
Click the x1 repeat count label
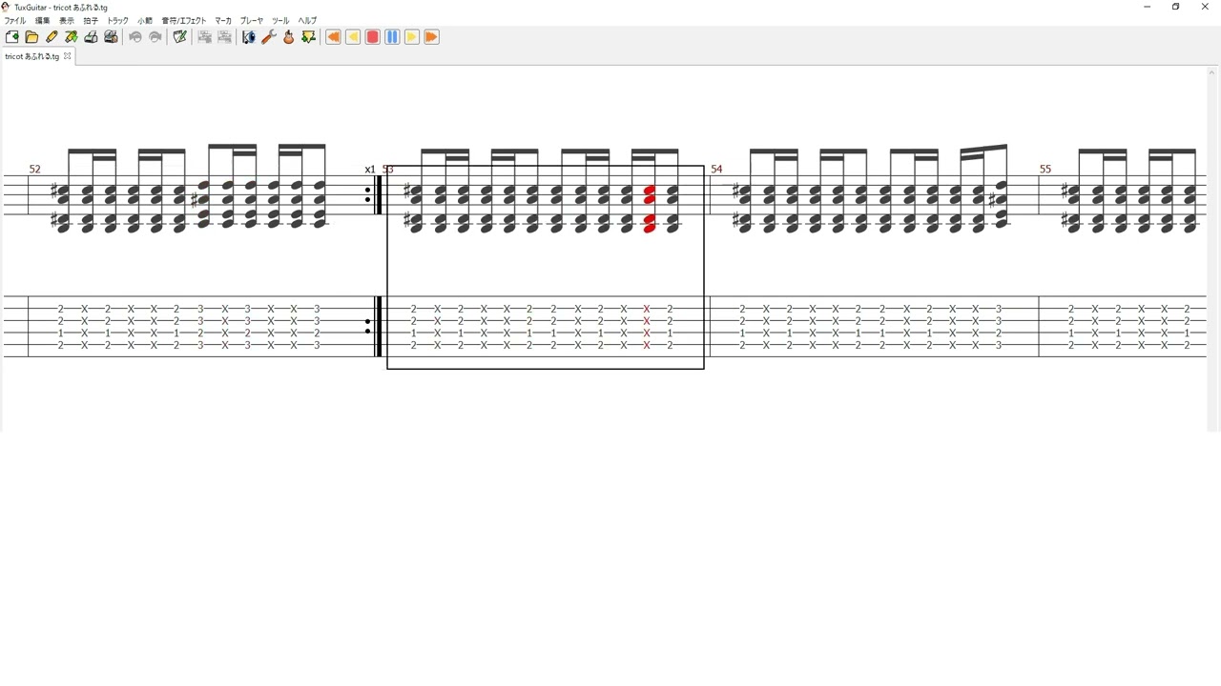[x=370, y=170]
